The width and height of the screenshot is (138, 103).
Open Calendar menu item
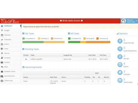coord(10,35)
